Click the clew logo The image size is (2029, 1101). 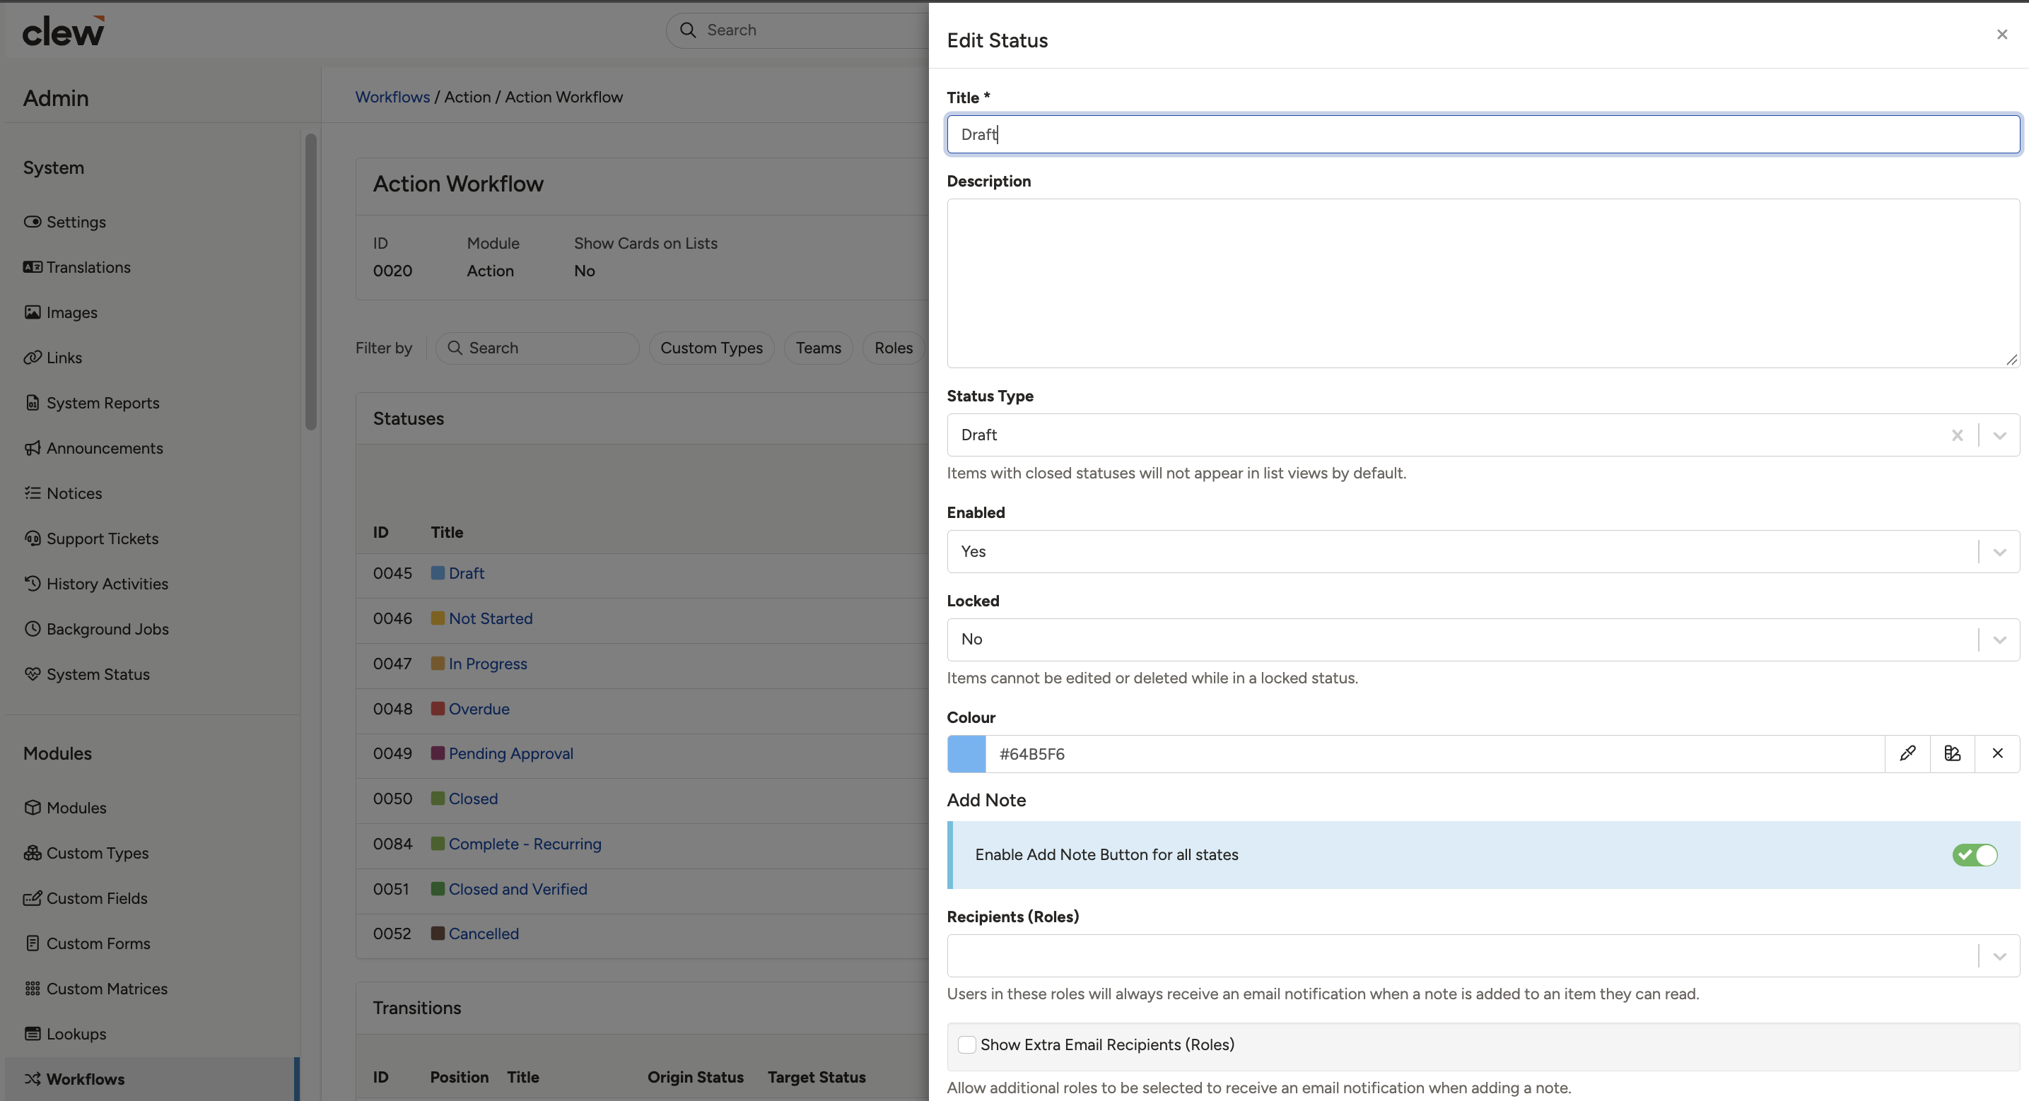pyautogui.click(x=63, y=30)
